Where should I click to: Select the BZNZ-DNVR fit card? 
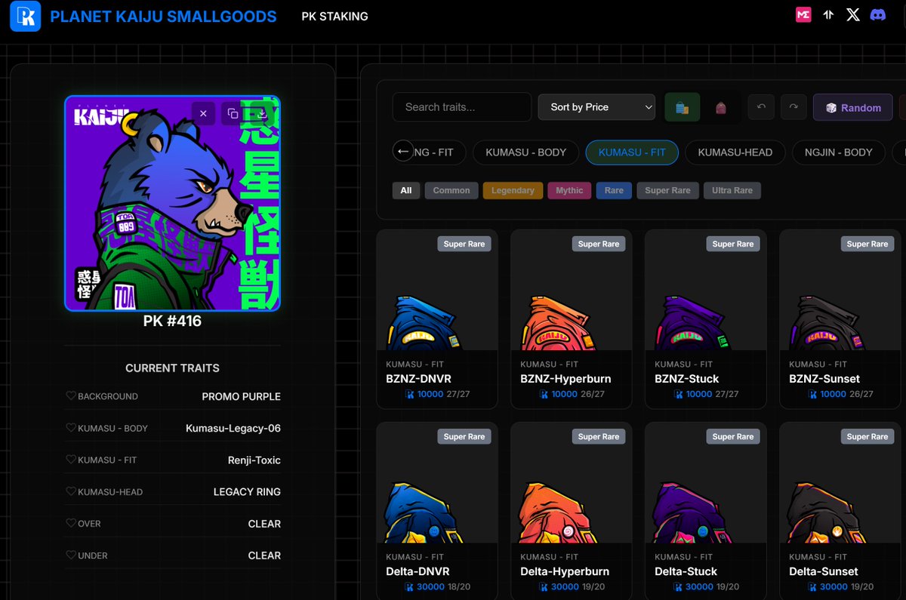[x=437, y=319]
